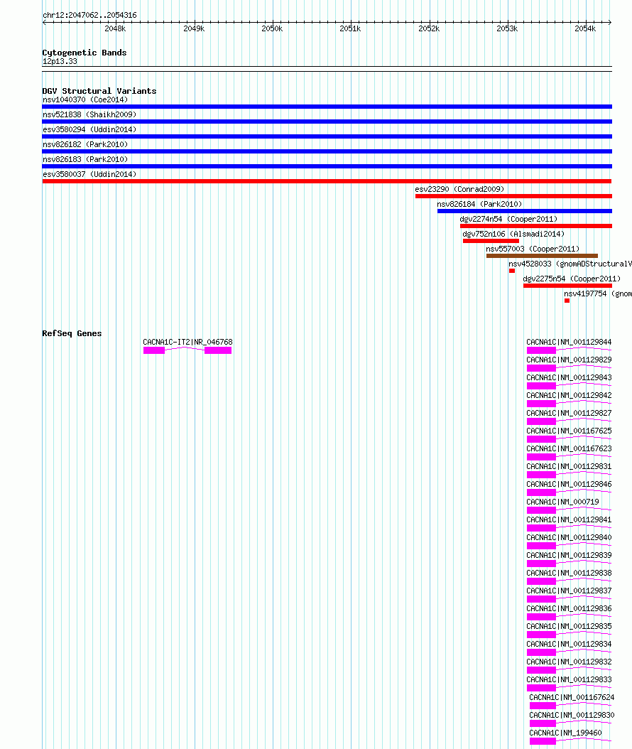Click nsv4197754 variant label
This screenshot has height=749, width=632.
[x=598, y=293]
